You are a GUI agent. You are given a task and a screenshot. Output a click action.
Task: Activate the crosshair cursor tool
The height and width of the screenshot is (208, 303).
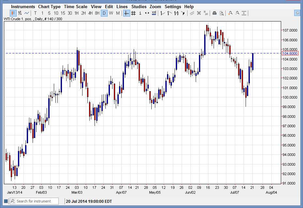tap(126, 13)
